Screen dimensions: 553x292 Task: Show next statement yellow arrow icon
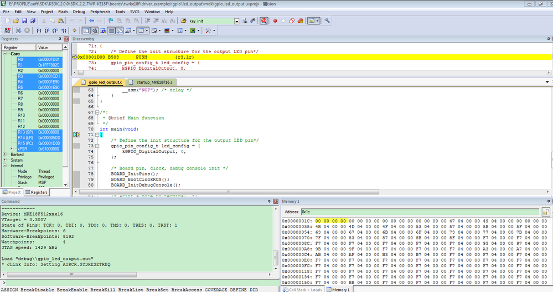point(74,30)
